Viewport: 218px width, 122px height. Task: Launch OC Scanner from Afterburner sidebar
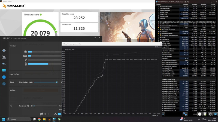pyautogui.click(x=4, y=64)
